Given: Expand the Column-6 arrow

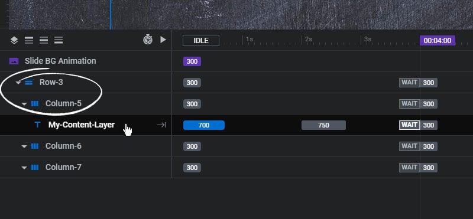Looking at the screenshot, I should tap(24, 146).
